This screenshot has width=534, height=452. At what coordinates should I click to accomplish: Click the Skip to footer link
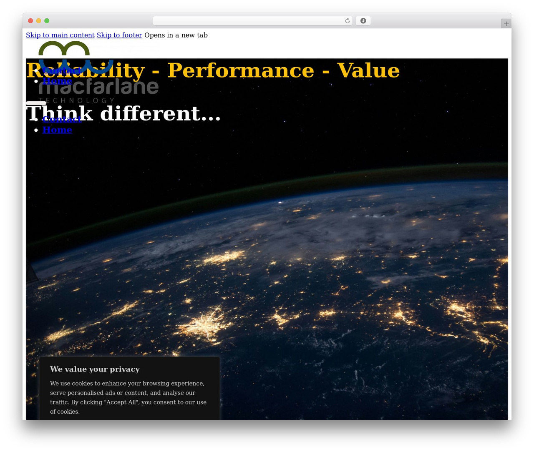click(x=119, y=35)
